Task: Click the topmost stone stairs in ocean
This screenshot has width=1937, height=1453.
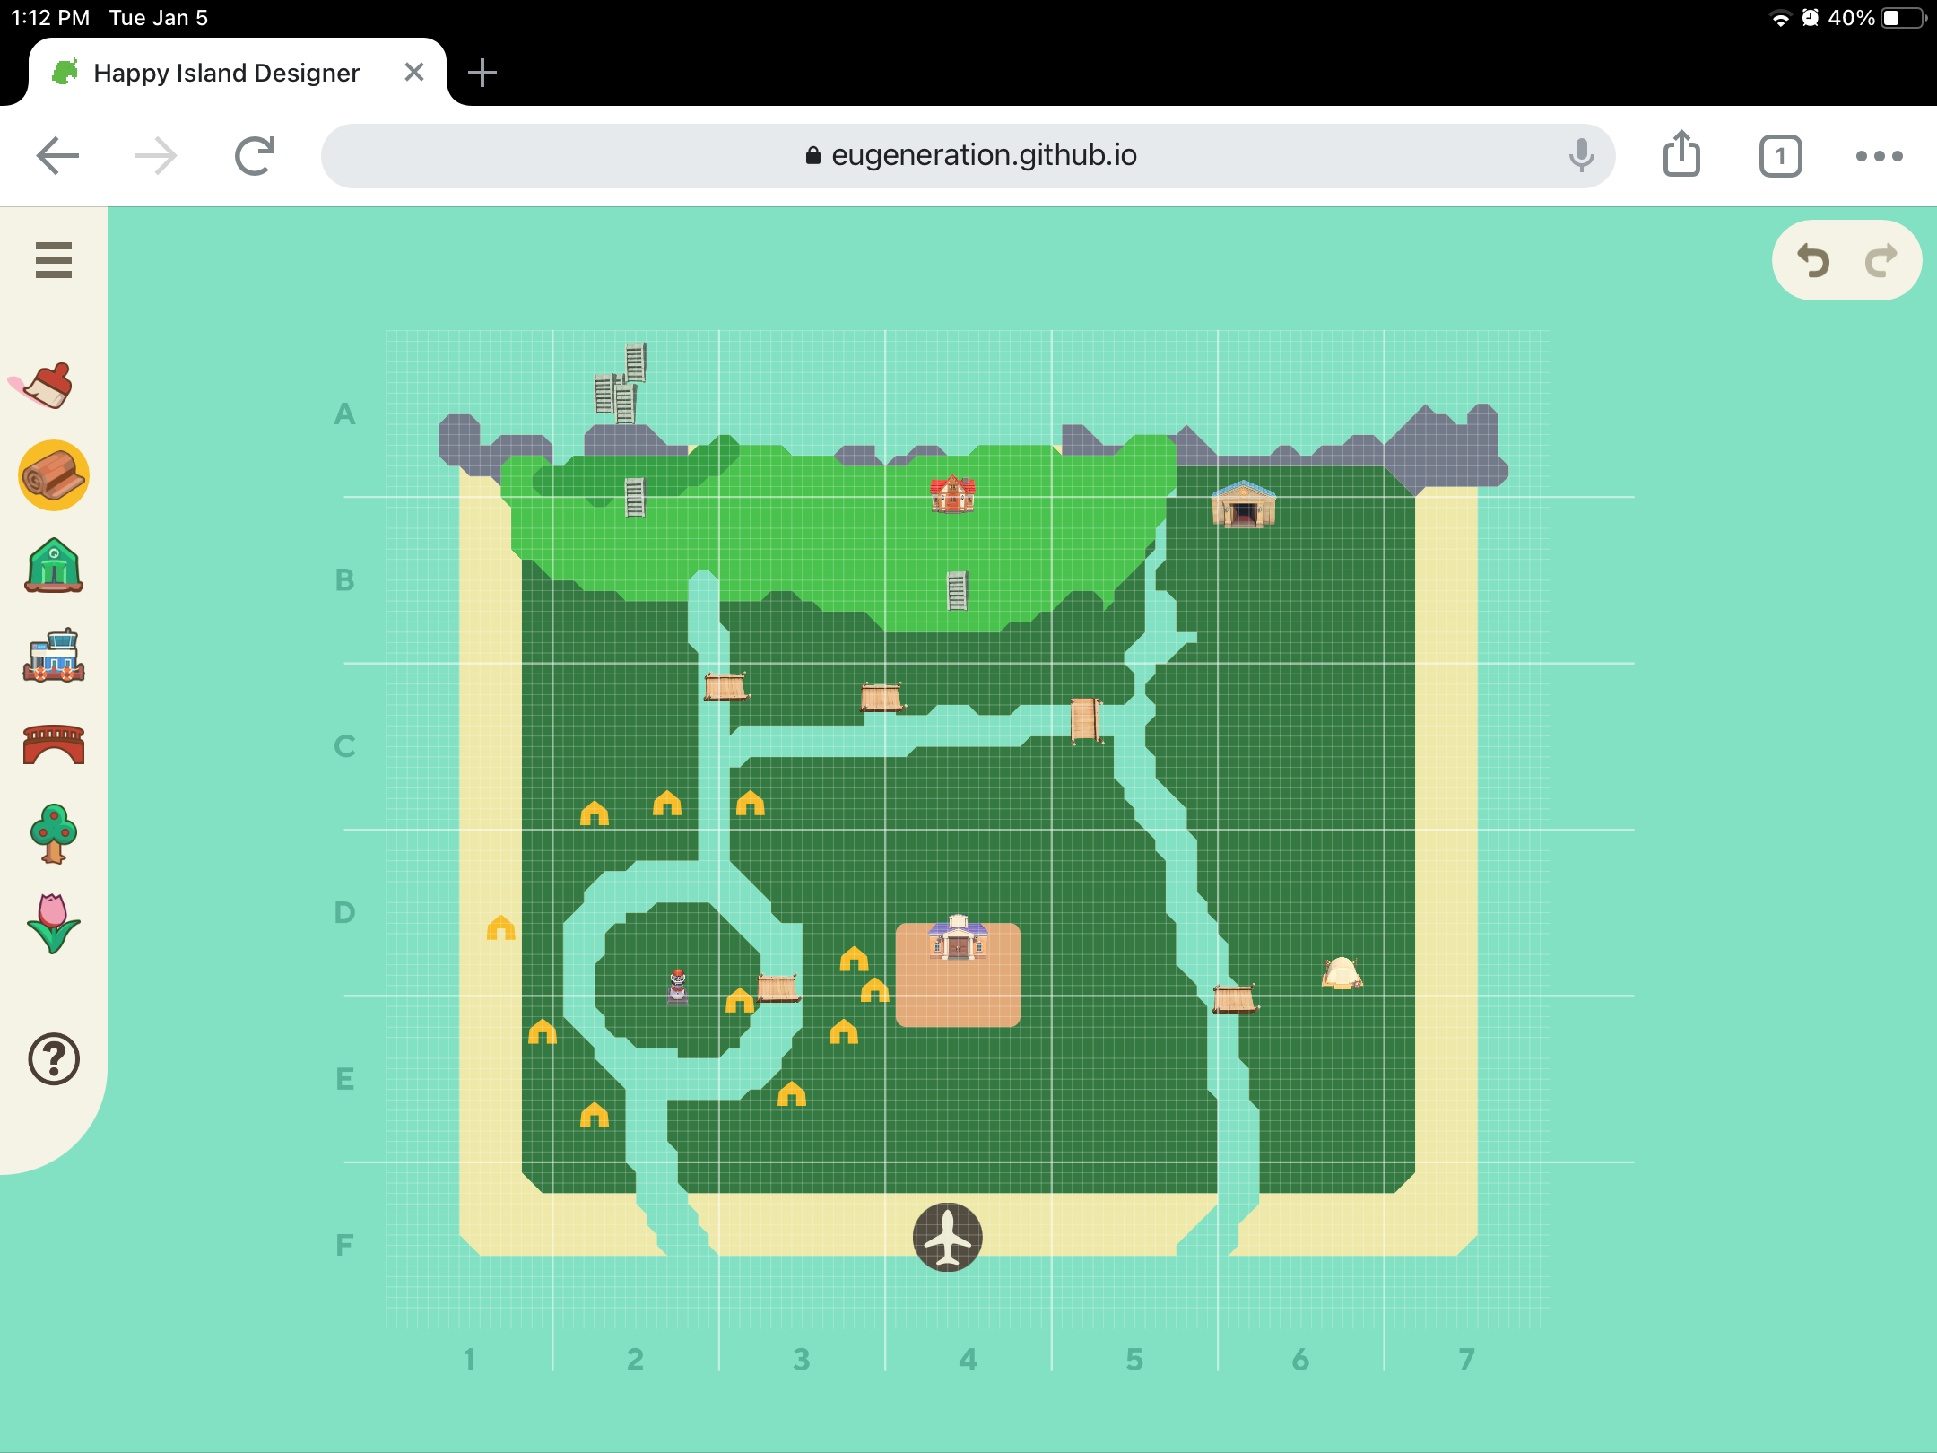Action: 636,361
